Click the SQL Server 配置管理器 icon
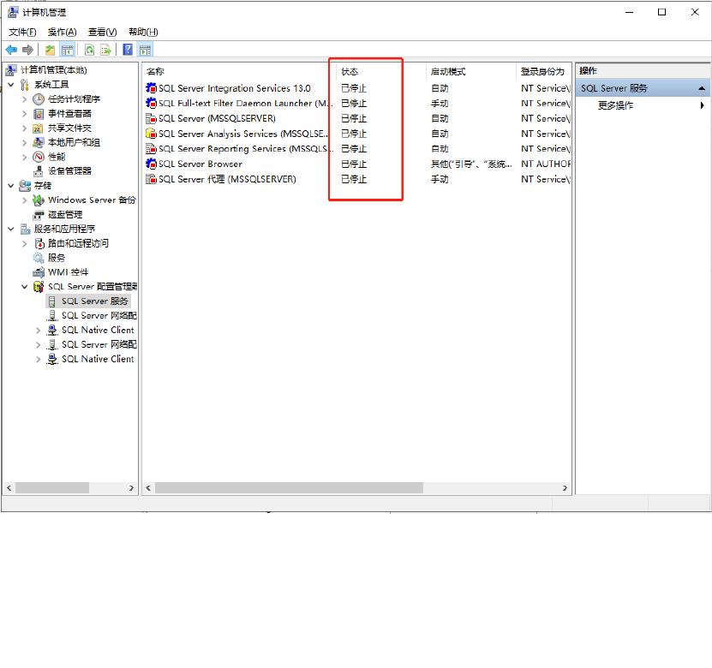This screenshot has height=668, width=712. [39, 287]
